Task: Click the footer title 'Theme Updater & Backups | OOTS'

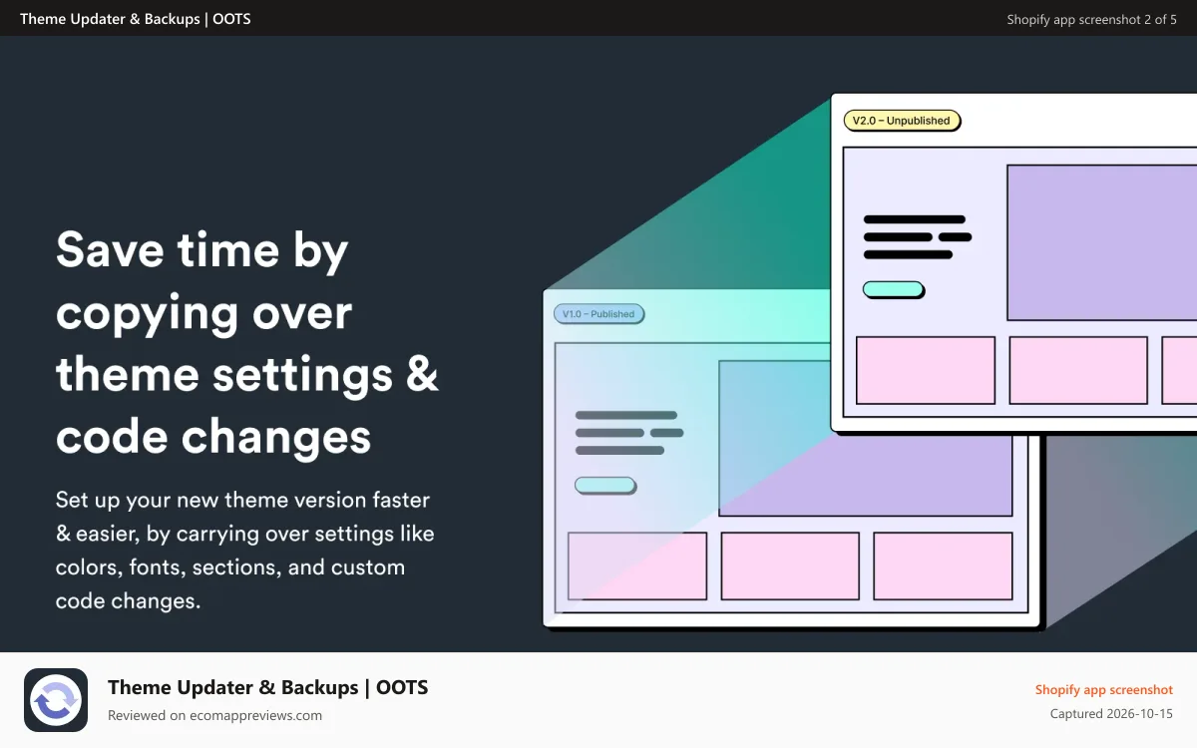Action: coord(267,687)
